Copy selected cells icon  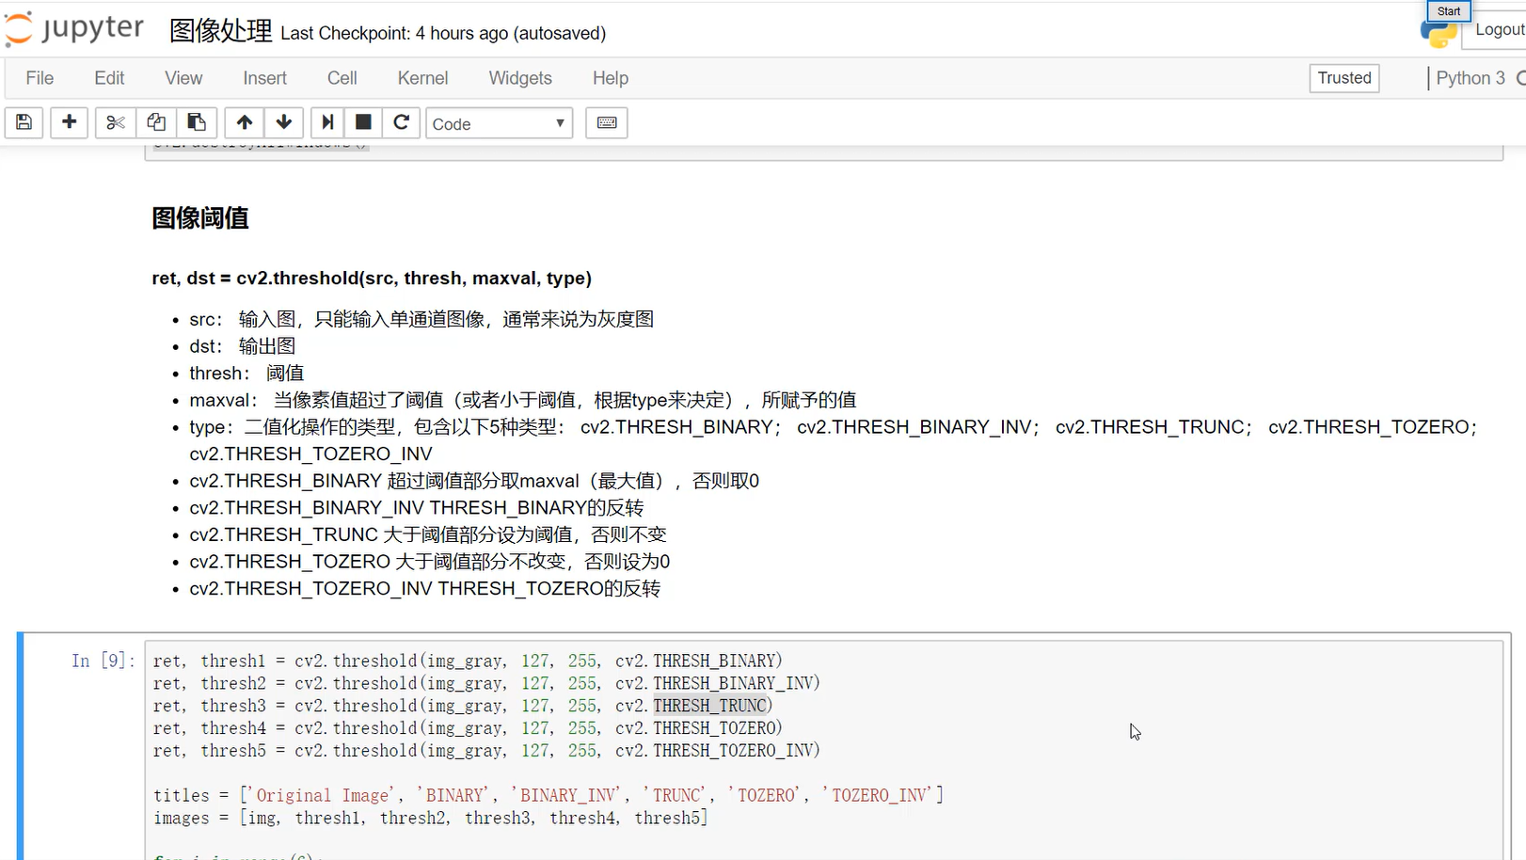[x=156, y=123]
